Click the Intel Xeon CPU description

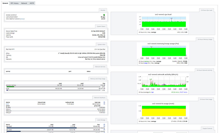82,53
